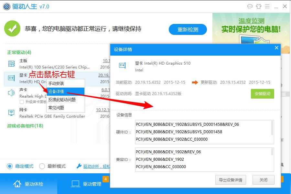Viewport: 291px width, 194px height.
Task: Select the Realtek PCIe GBE Family Controller row
Action: point(57,113)
